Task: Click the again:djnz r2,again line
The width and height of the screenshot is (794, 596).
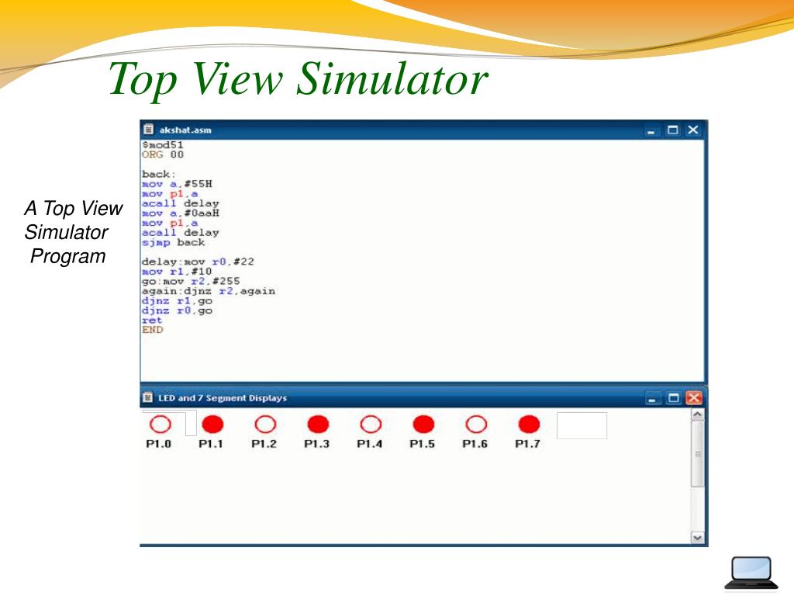Action: tap(209, 291)
